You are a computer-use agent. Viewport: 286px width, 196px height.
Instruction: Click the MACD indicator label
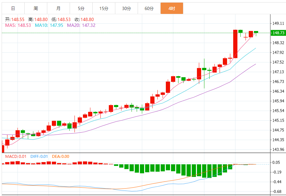[x=16, y=157]
